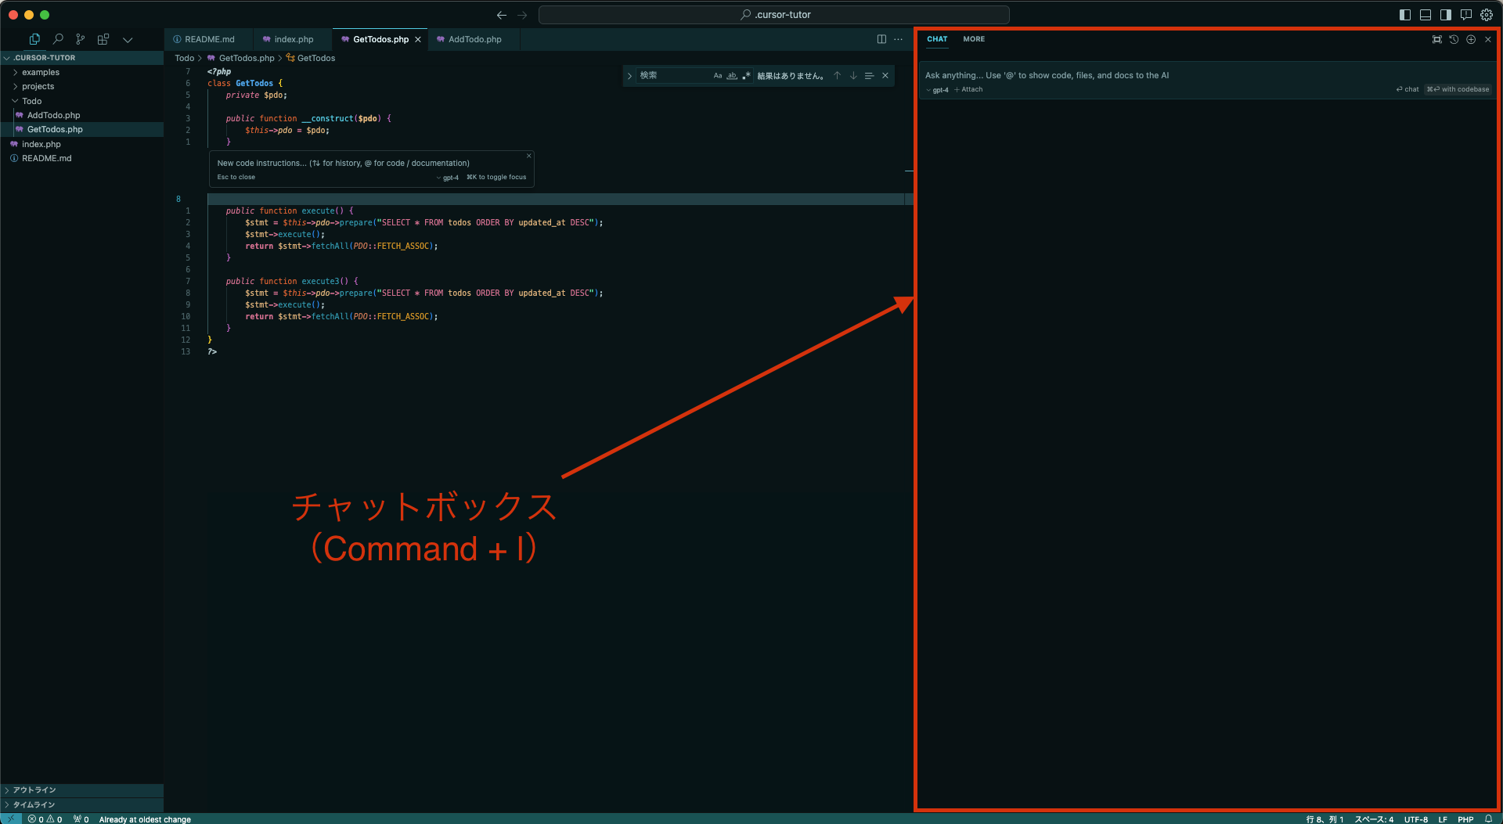Select the Extensions icon in the activity bar
The height and width of the screenshot is (824, 1503).
[103, 39]
